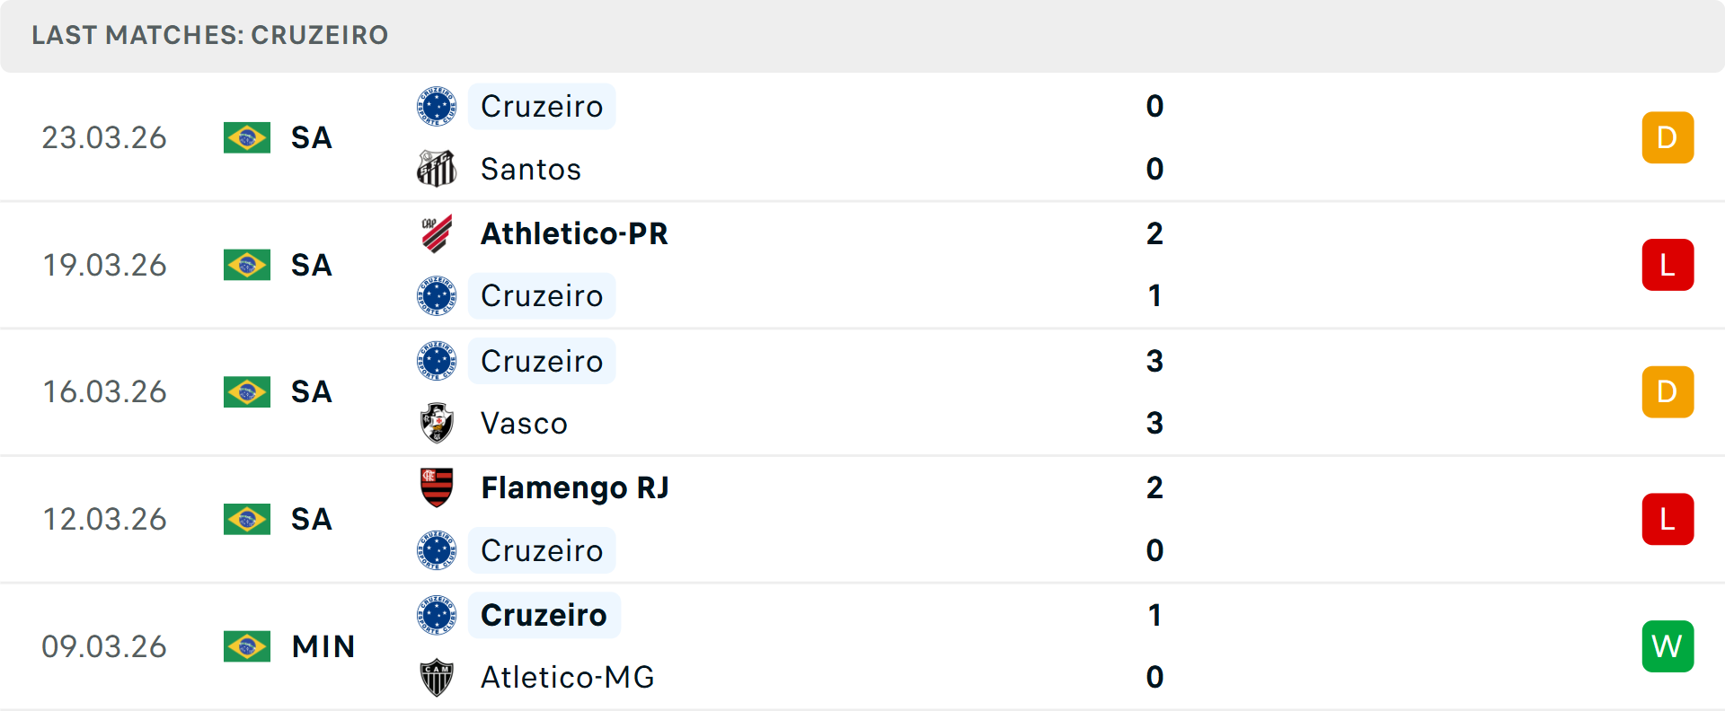Select the Vasco team crest
This screenshot has height=711, width=1725.
(437, 423)
